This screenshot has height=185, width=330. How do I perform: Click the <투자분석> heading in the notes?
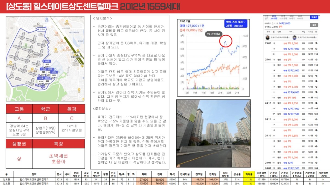[x=102, y=109]
